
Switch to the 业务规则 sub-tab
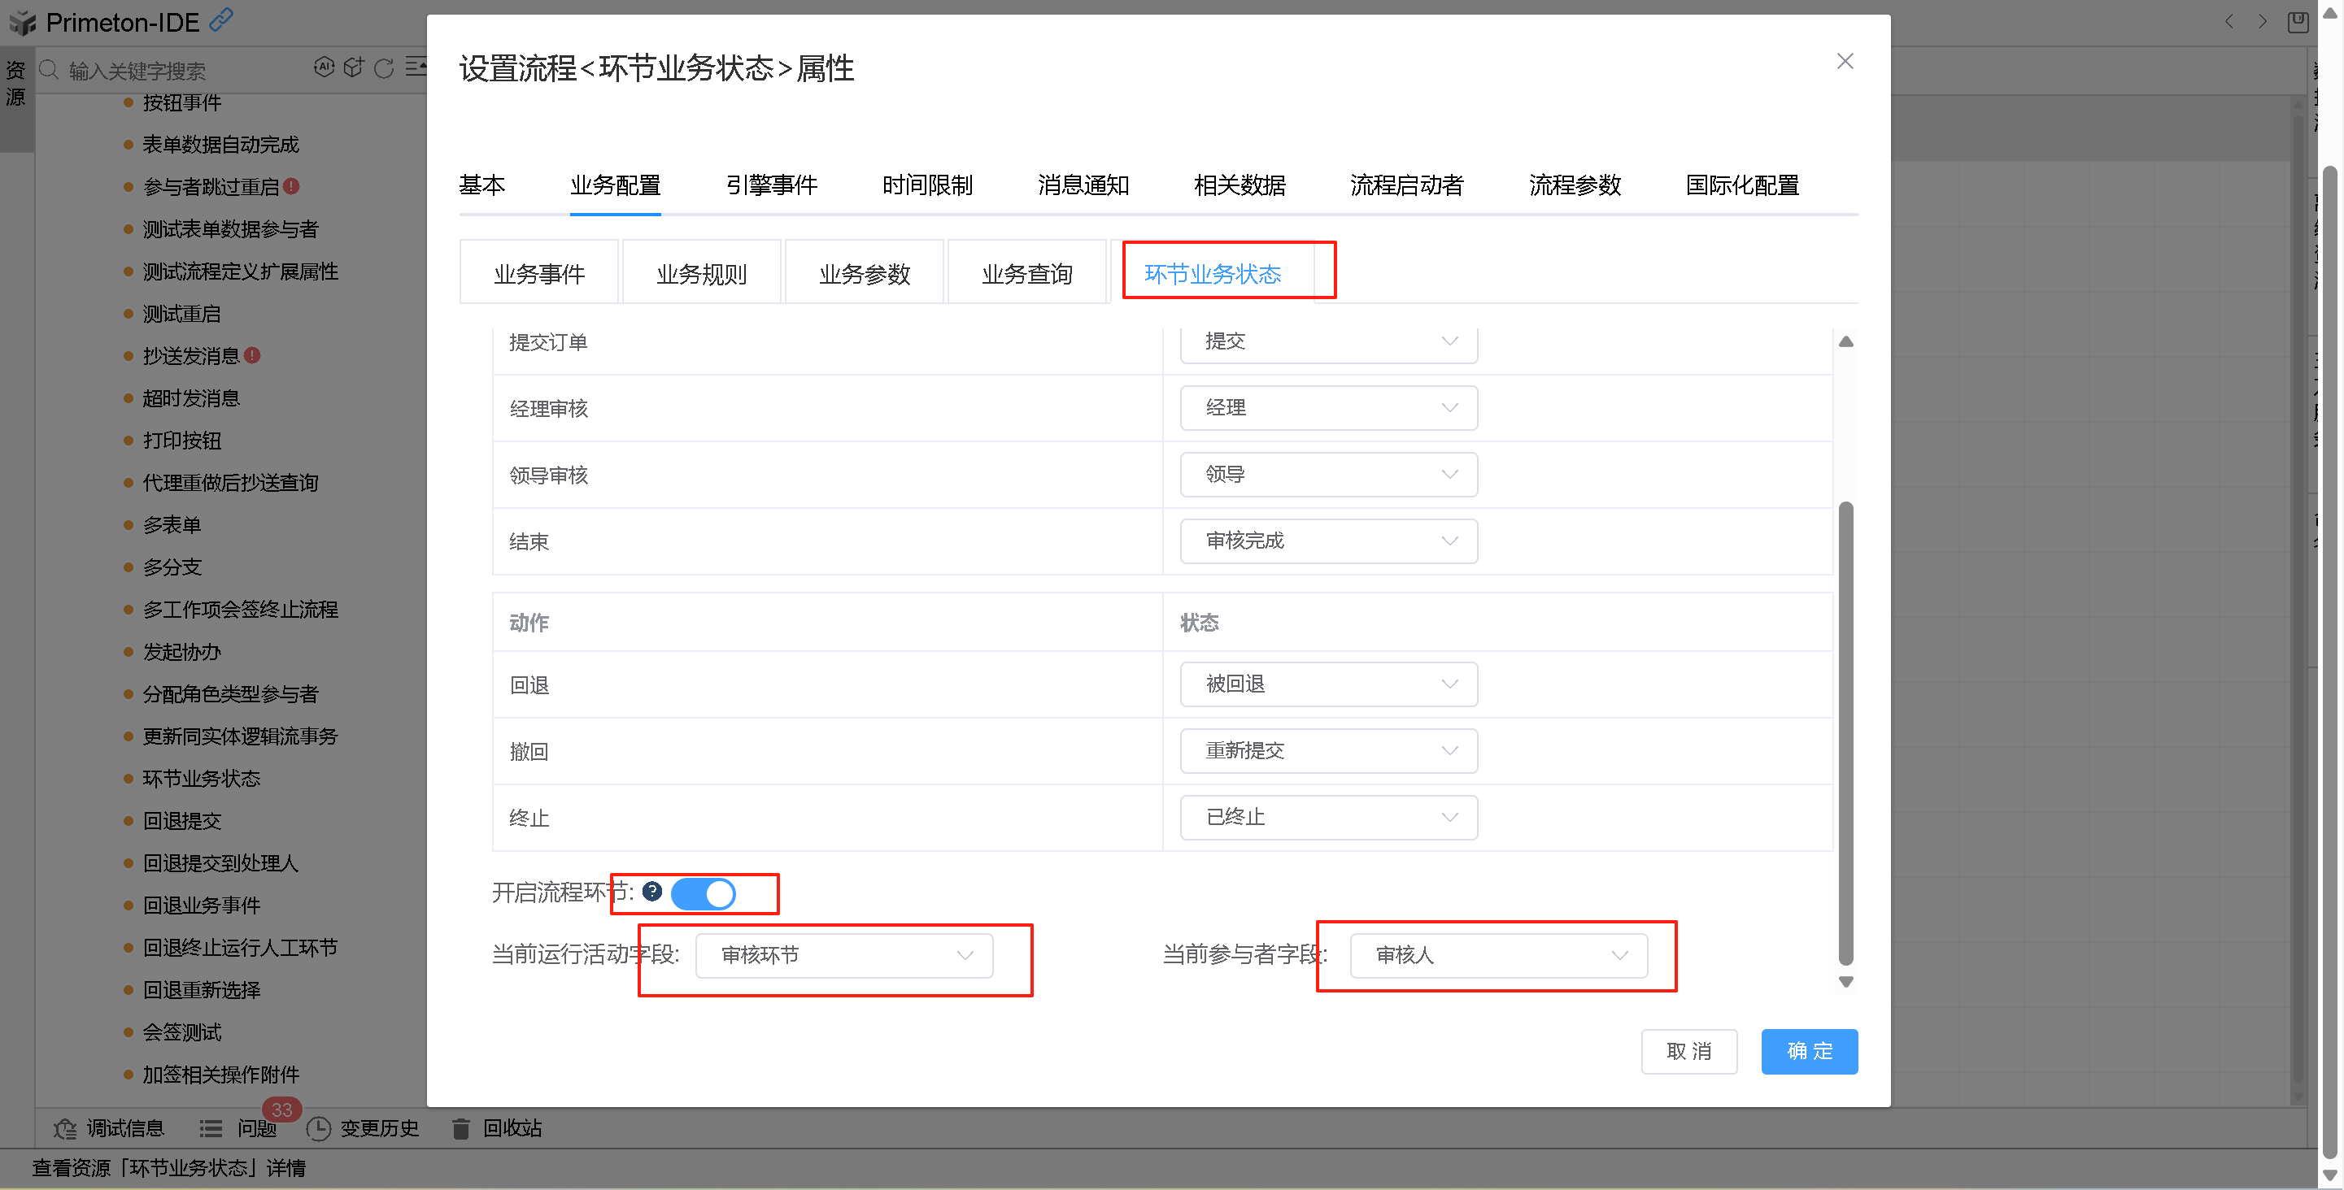[700, 274]
